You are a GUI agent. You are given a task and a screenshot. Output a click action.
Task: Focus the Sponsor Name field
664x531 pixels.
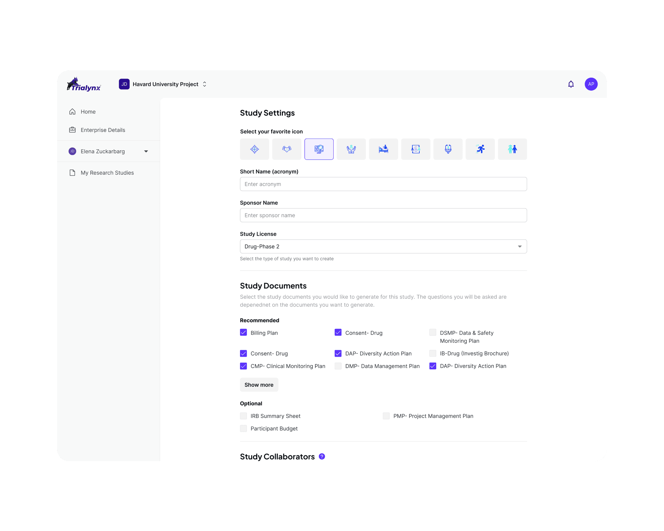pos(383,215)
